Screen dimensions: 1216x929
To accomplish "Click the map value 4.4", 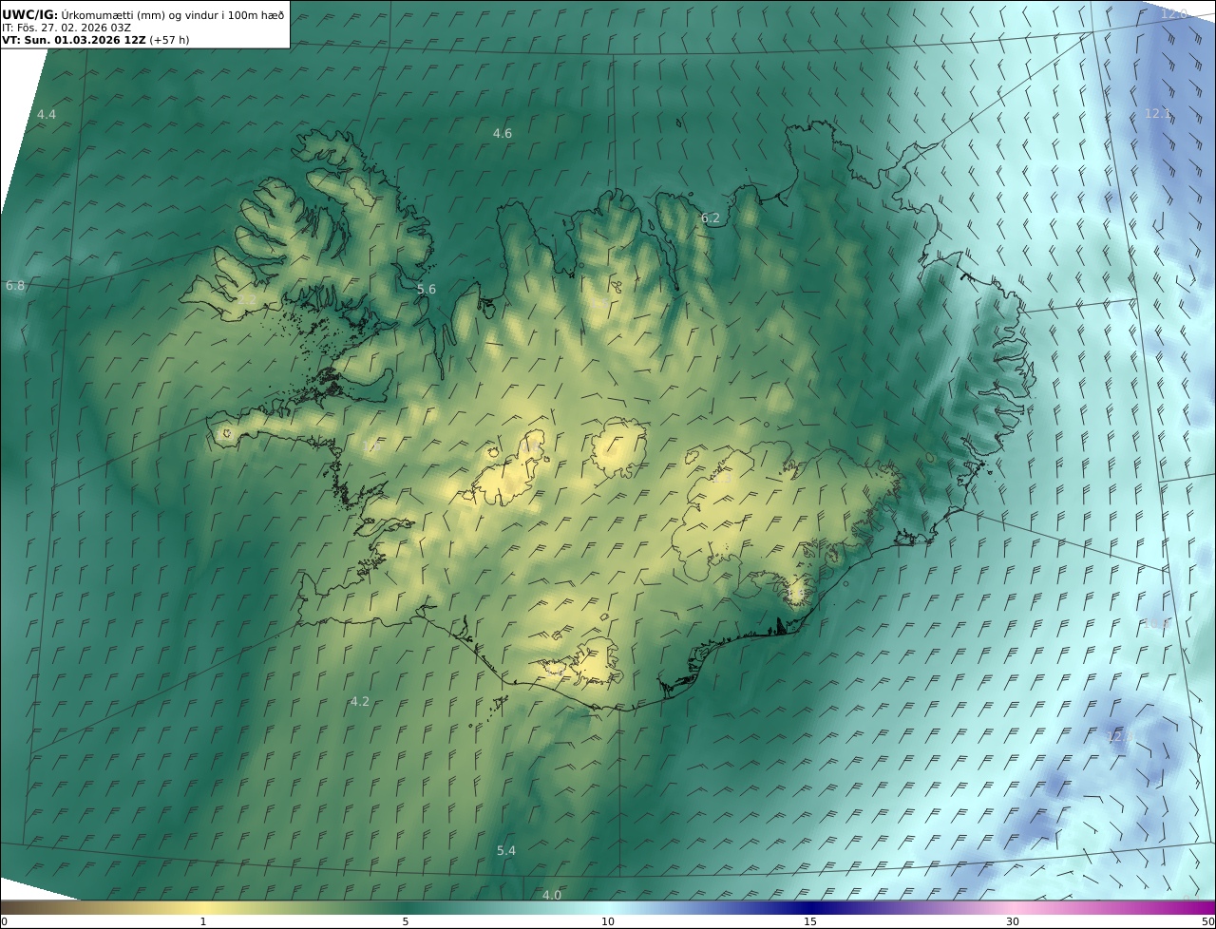I will [x=47, y=114].
